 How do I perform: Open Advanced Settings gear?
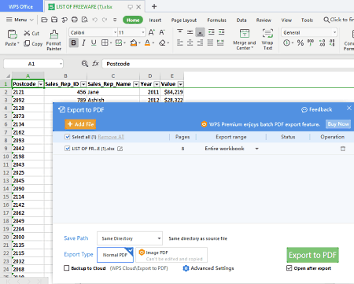(186, 268)
